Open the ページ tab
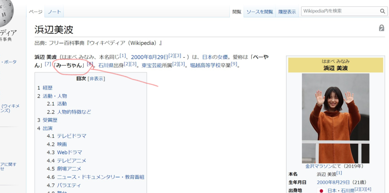 click(x=35, y=12)
